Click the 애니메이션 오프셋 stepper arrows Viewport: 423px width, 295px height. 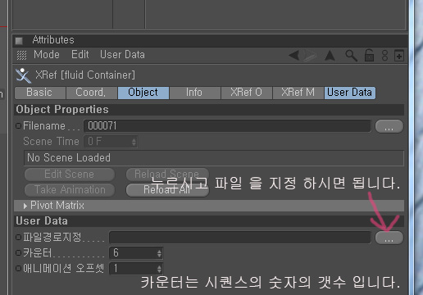[x=159, y=269]
